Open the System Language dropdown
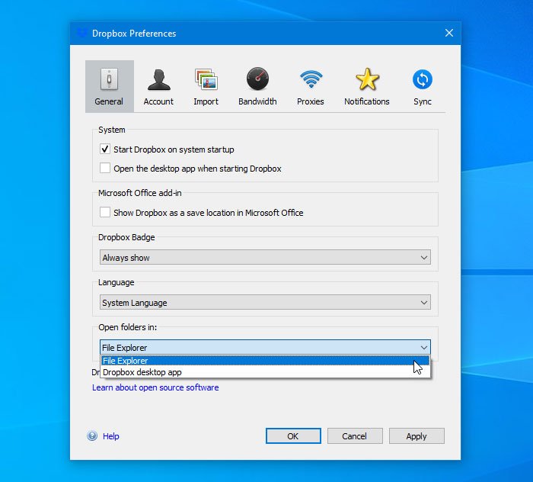 point(265,303)
